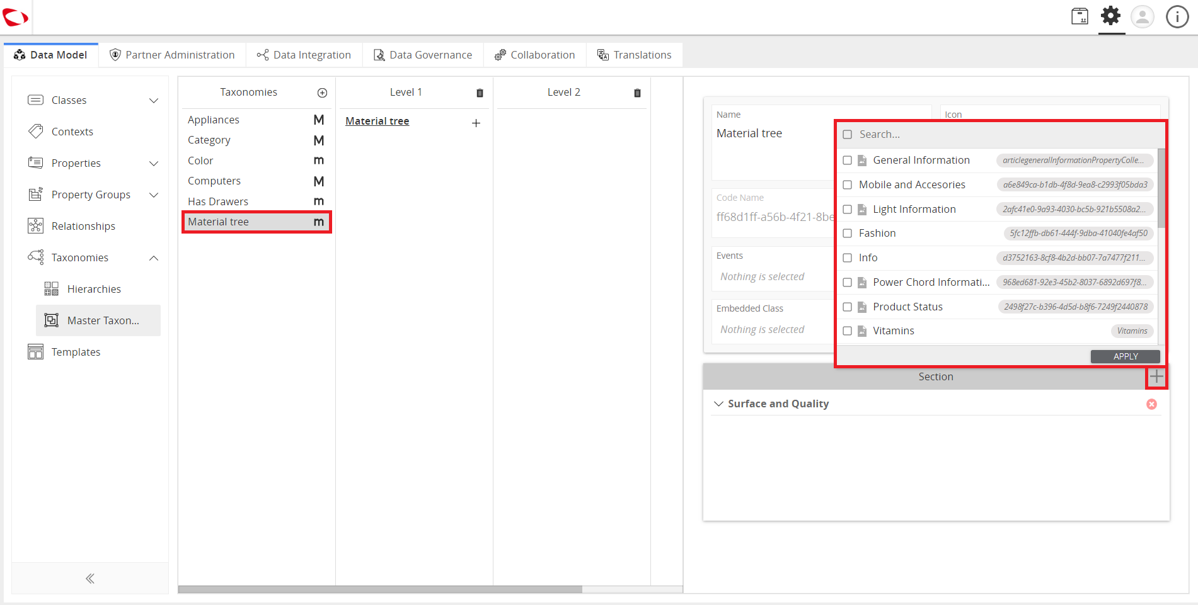Click the M marker beside Computers
The width and height of the screenshot is (1198, 605).
tap(319, 181)
